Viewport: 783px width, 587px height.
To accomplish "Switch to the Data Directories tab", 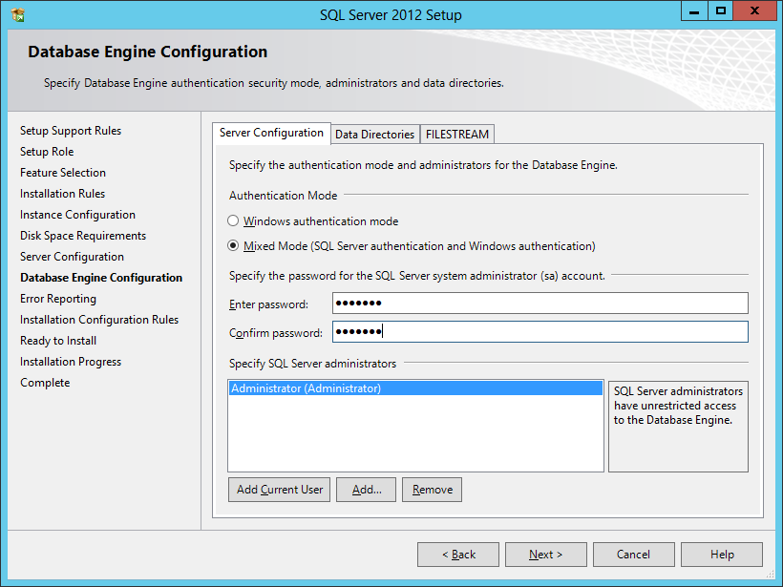I will point(374,135).
